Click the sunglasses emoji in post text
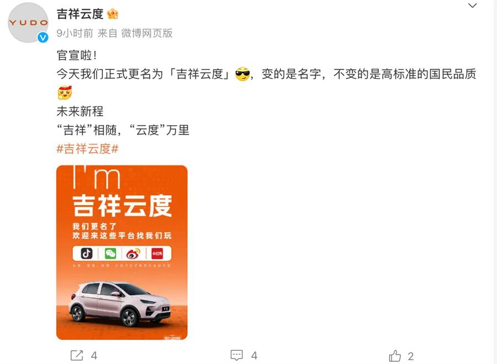Image resolution: width=497 pixels, height=364 pixels. [242, 74]
